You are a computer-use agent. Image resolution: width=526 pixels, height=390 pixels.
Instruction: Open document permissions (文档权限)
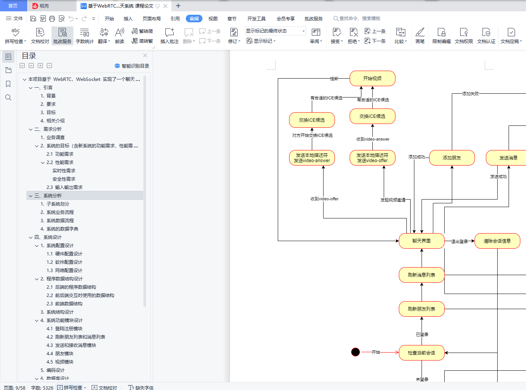[464, 36]
